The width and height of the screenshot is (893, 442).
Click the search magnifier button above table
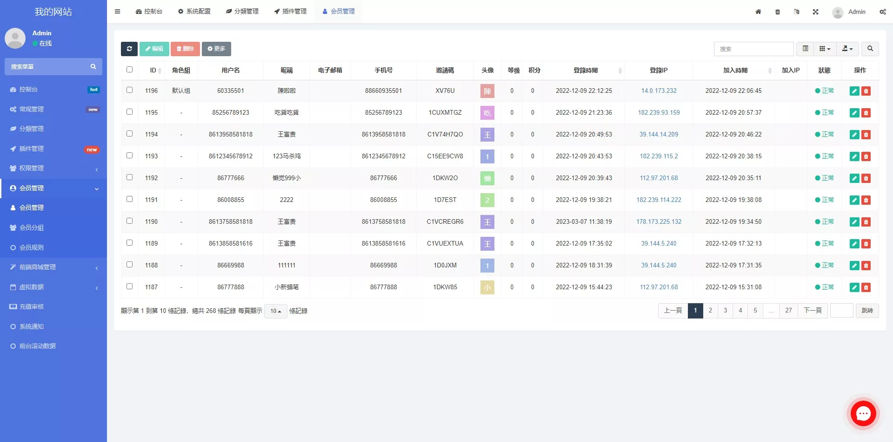870,49
